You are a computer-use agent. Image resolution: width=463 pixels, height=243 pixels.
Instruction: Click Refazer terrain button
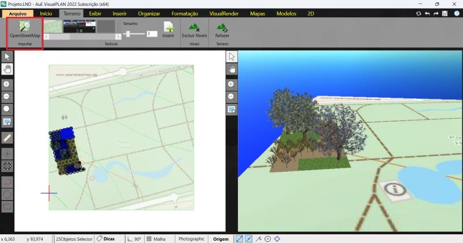pos(222,27)
